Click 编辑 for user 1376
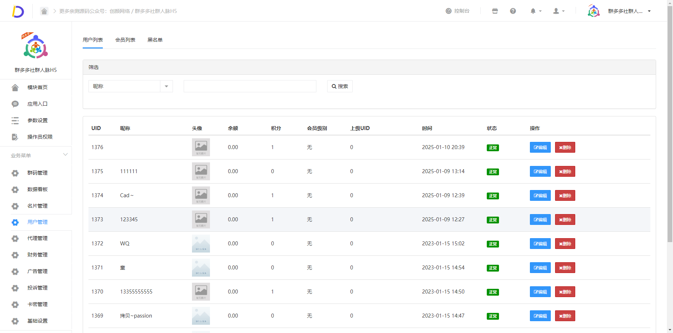Image resolution: width=673 pixels, height=333 pixels. (540, 147)
